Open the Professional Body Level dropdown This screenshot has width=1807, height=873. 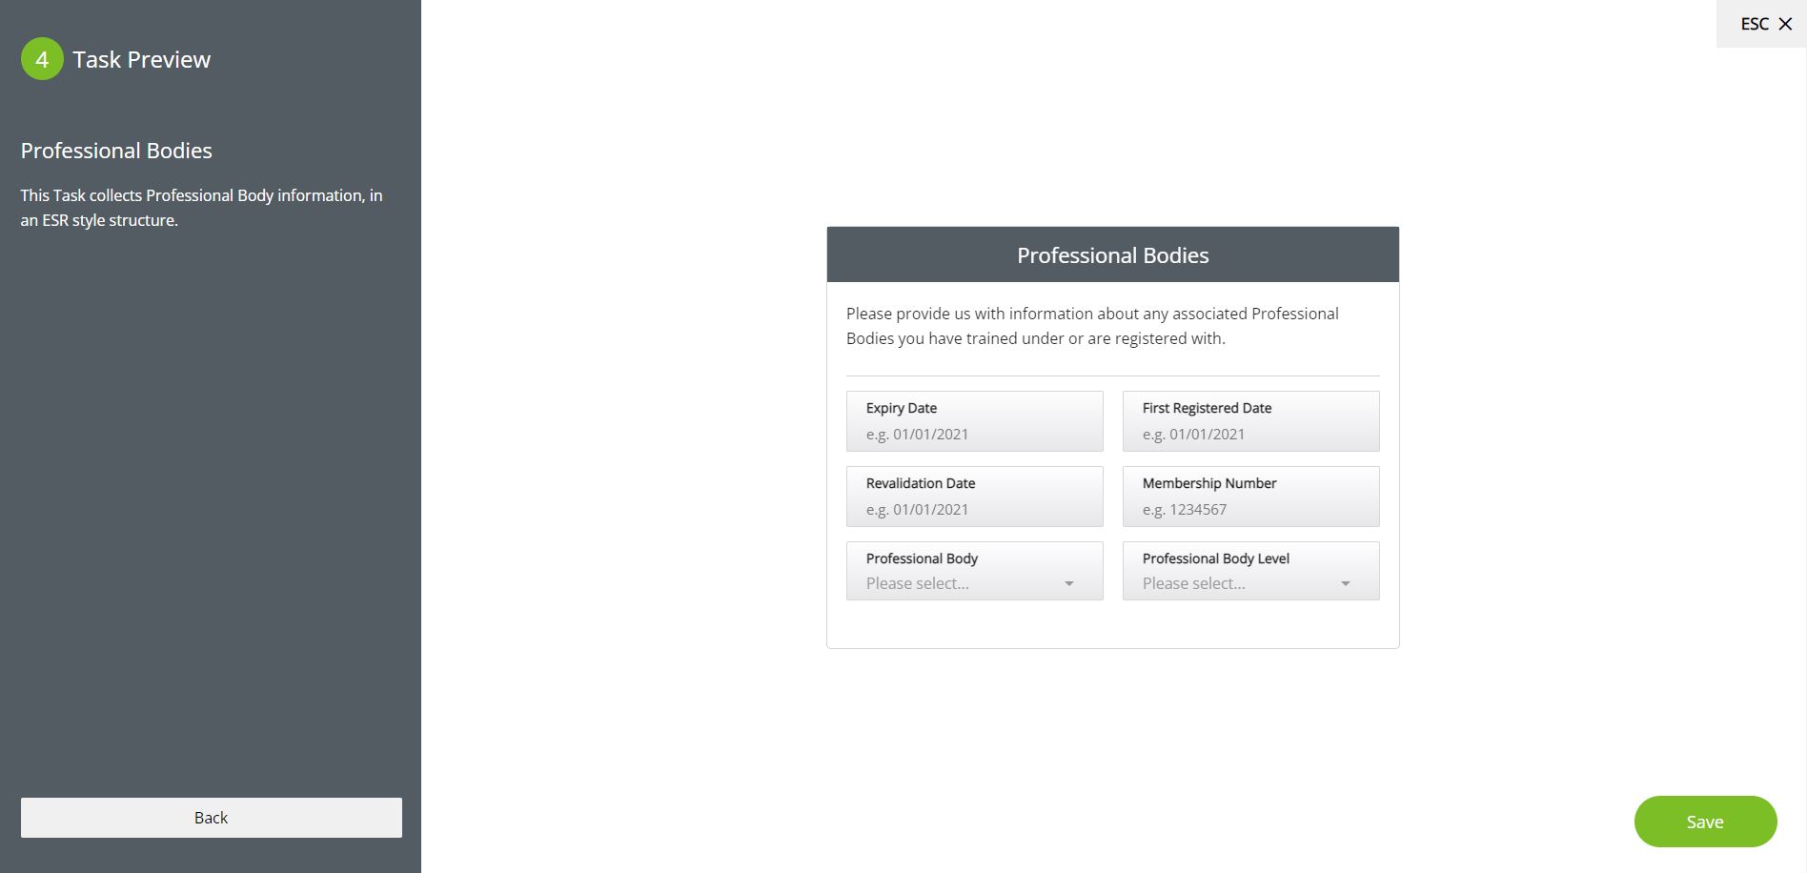point(1239,582)
